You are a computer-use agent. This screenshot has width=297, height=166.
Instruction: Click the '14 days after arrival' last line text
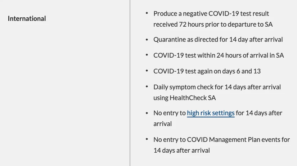click(182, 151)
